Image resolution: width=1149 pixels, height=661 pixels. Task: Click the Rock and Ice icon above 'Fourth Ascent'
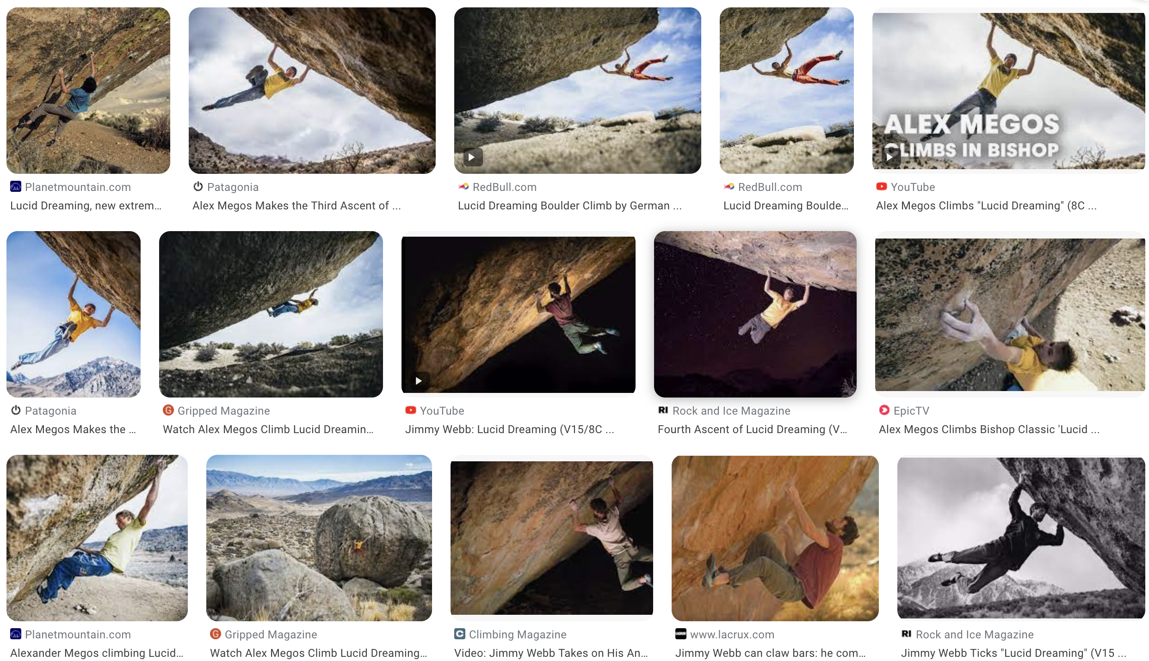(x=663, y=410)
